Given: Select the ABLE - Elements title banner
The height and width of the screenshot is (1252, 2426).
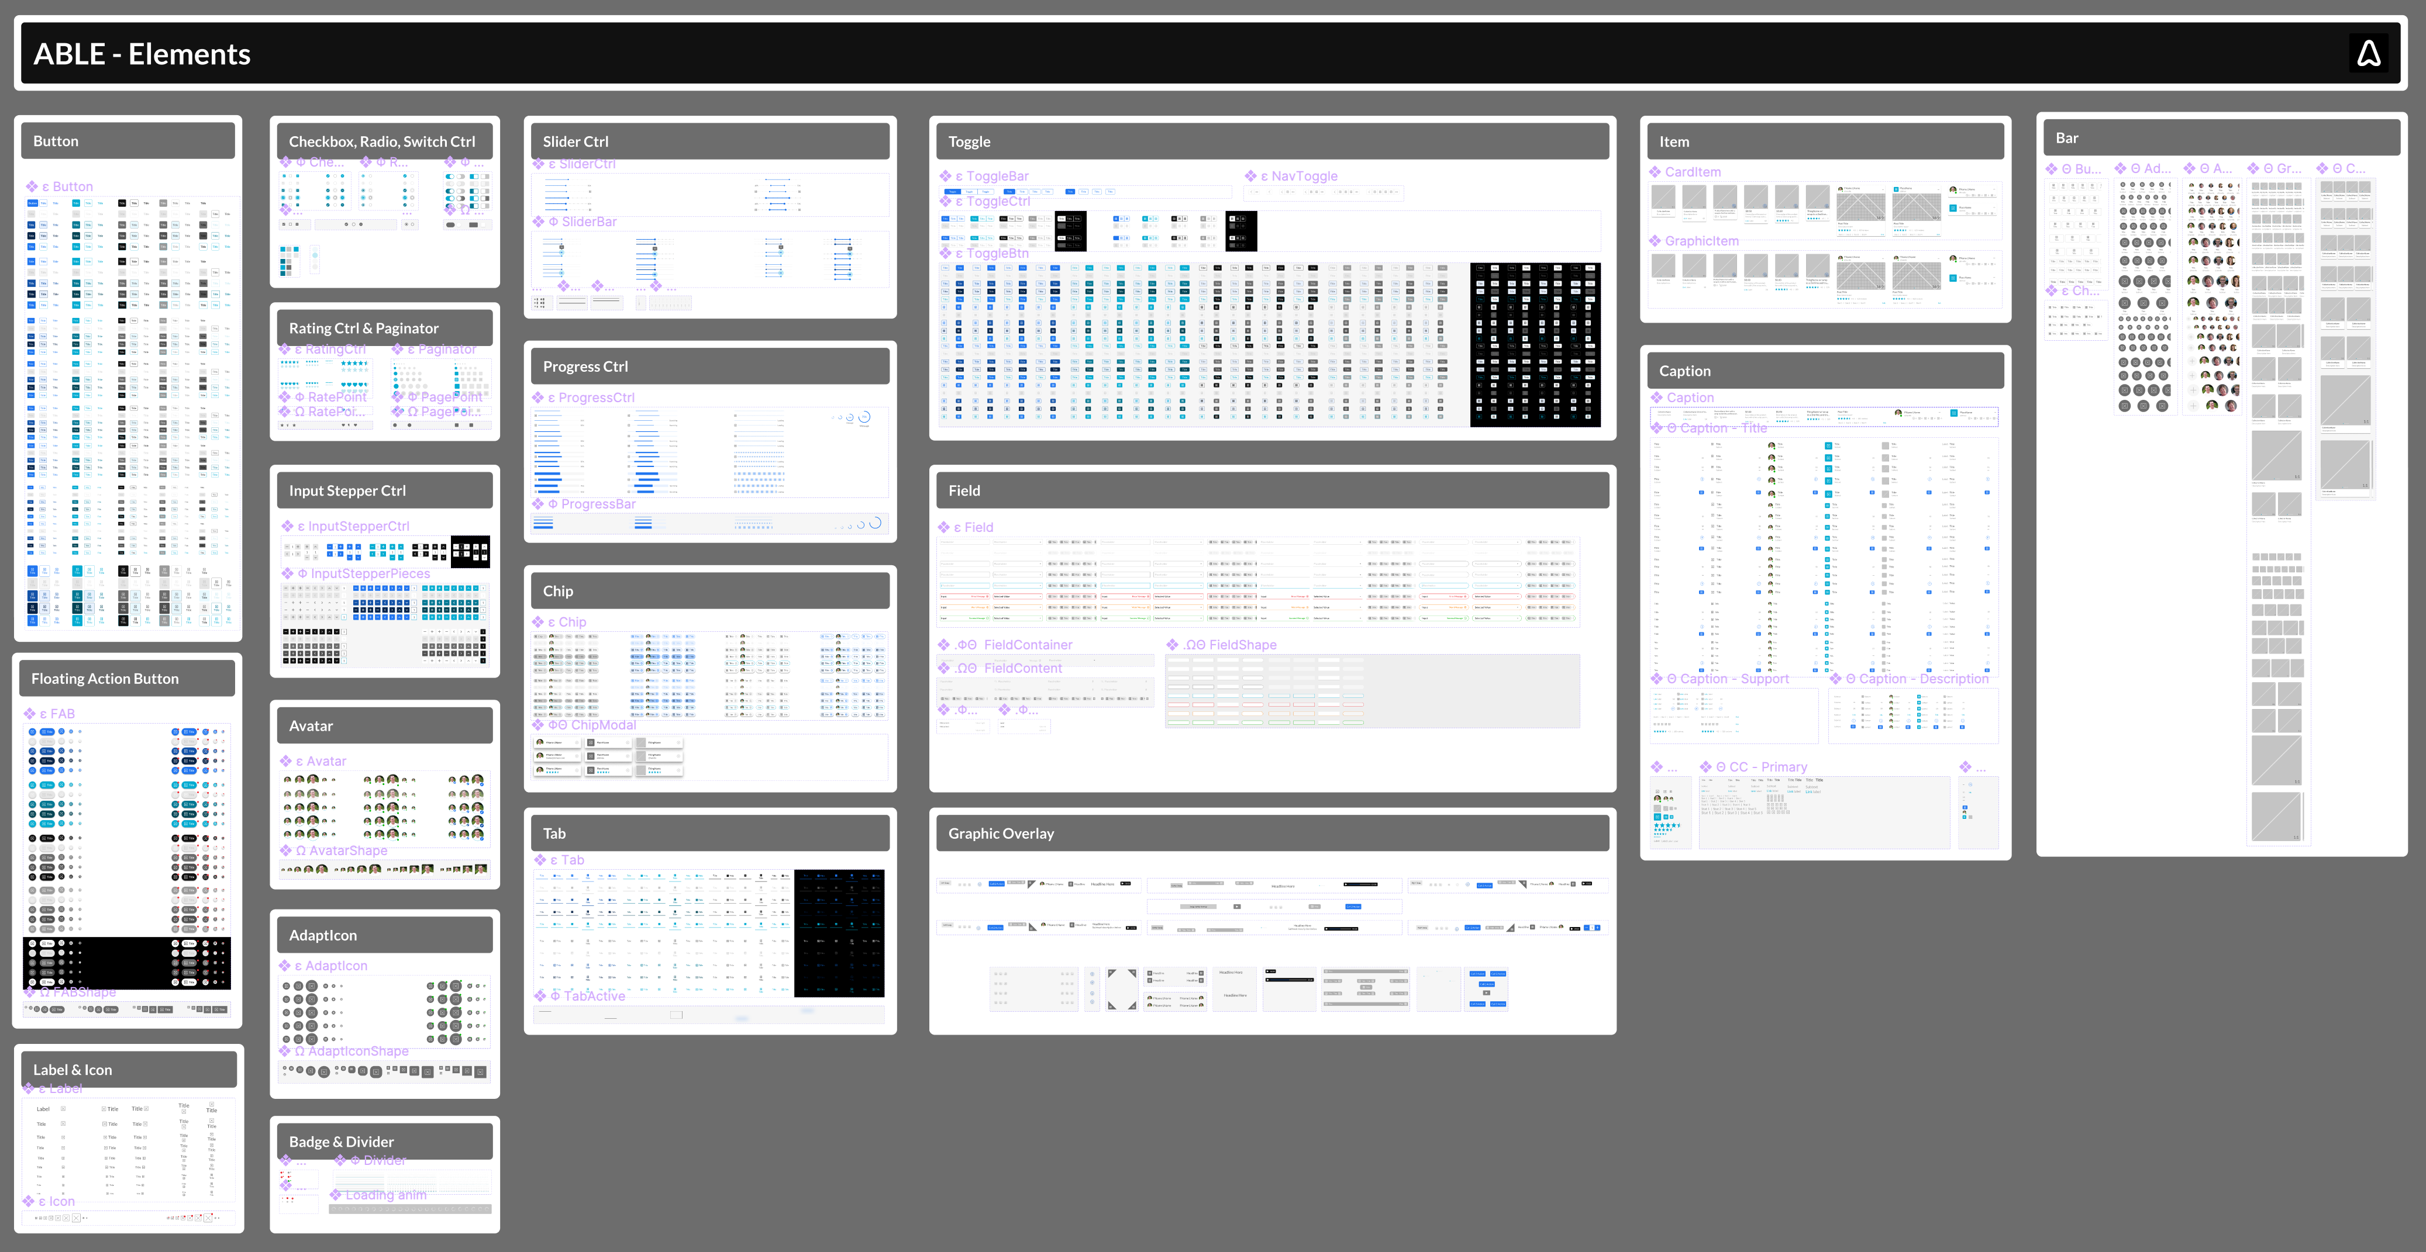Looking at the screenshot, I should pos(1210,54).
